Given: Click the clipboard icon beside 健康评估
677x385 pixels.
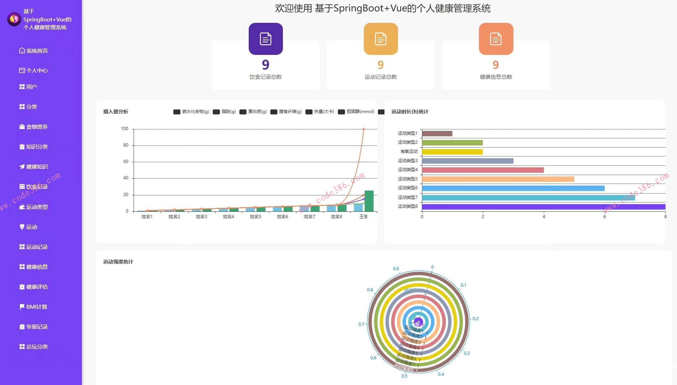Looking at the screenshot, I should (22, 287).
